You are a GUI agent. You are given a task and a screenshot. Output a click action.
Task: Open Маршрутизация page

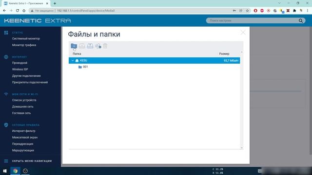click(x=23, y=150)
